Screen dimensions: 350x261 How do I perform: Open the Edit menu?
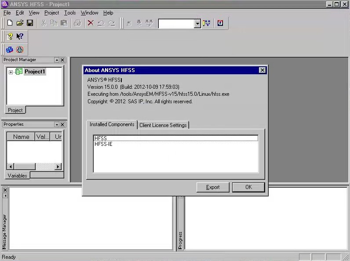click(20, 13)
